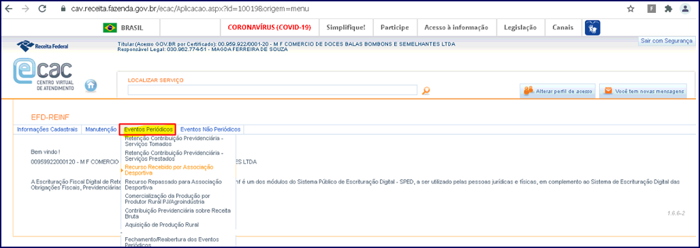
Task: Click the EFD-REINF heading text
Action: (x=50, y=117)
